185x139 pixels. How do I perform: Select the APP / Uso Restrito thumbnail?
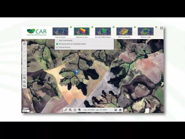pyautogui.click(x=124, y=31)
